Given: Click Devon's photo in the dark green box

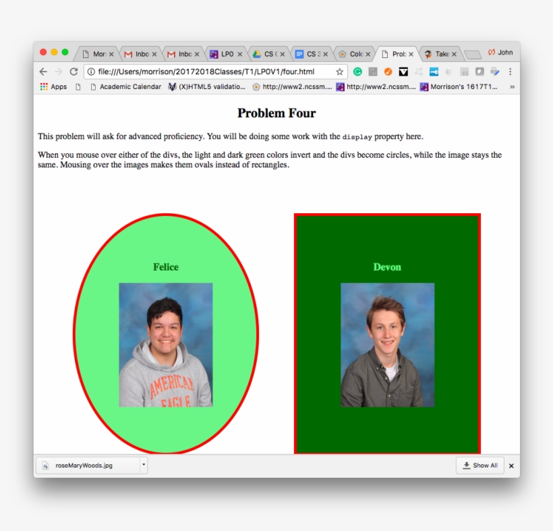Looking at the screenshot, I should click(387, 345).
